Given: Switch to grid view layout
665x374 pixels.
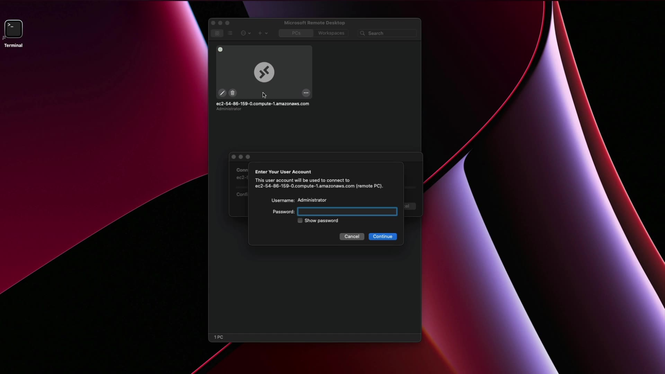Looking at the screenshot, I should click(x=217, y=33).
